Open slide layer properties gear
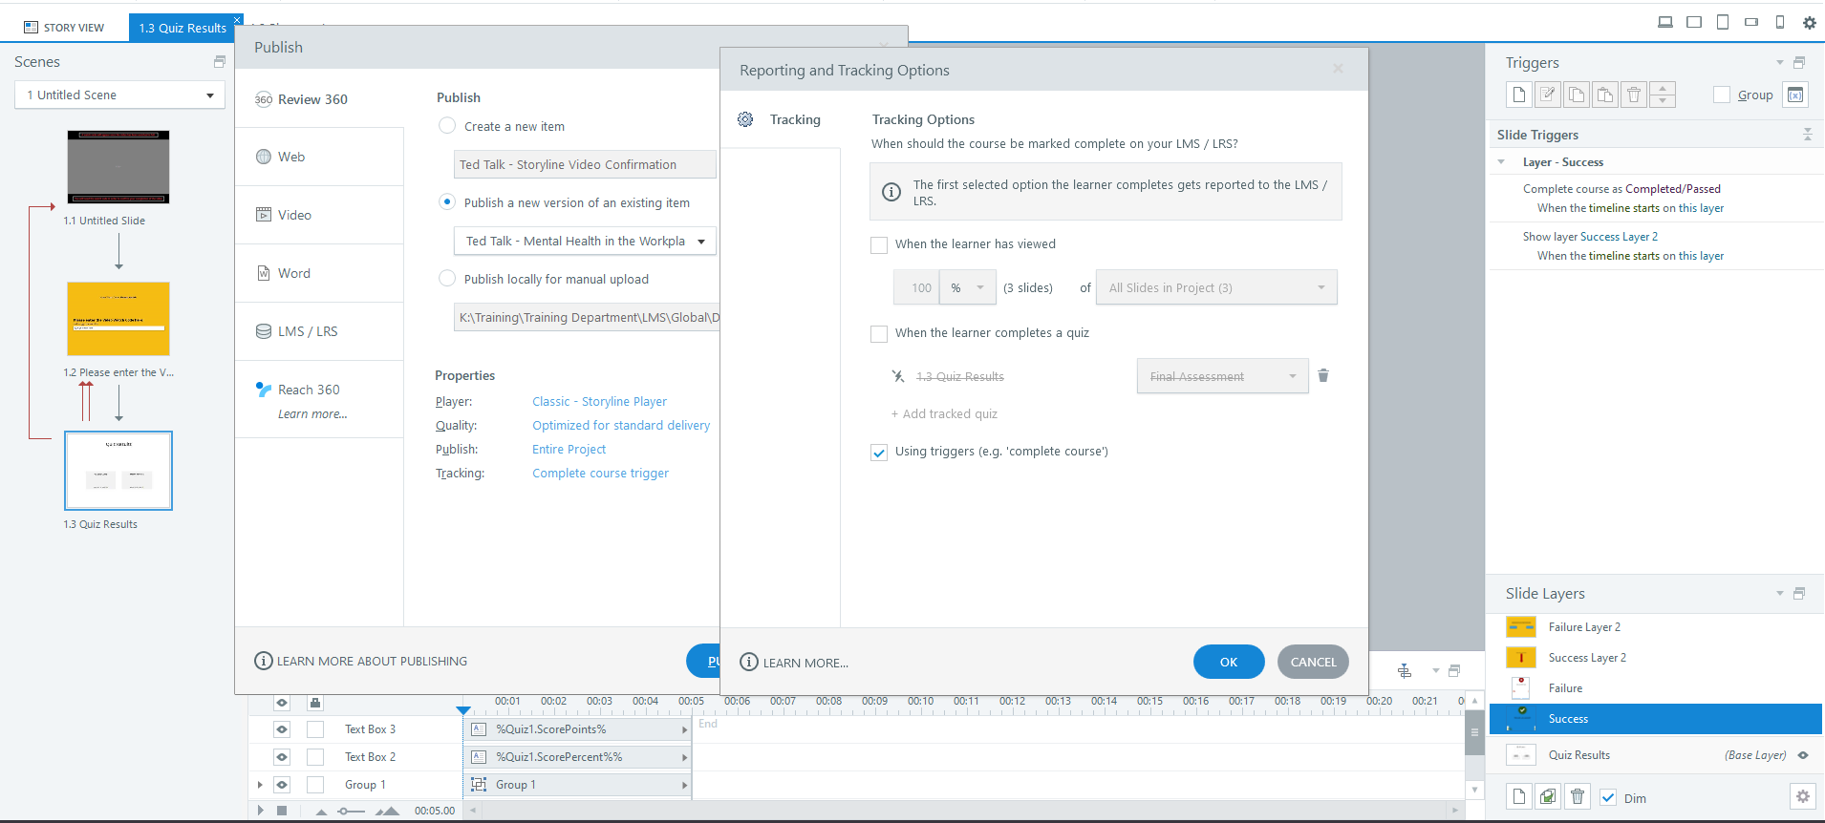1825x823 pixels. [x=1803, y=796]
